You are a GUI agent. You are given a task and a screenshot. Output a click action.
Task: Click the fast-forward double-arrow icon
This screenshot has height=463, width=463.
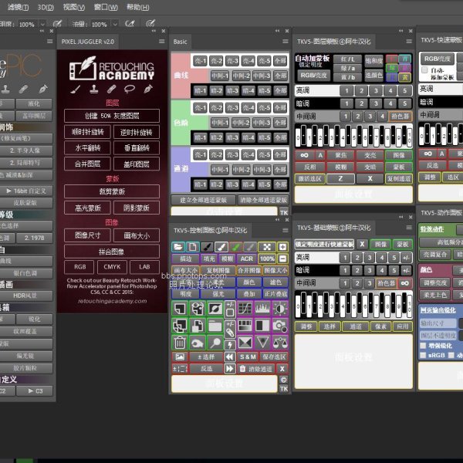tap(229, 369)
